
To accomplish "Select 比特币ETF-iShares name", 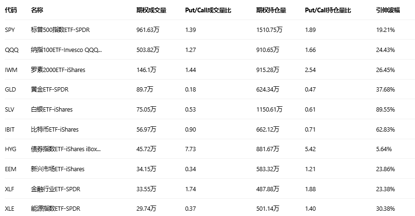I will (54, 129).
